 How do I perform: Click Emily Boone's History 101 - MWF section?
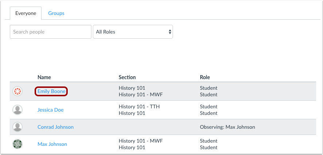pyautogui.click(x=141, y=95)
